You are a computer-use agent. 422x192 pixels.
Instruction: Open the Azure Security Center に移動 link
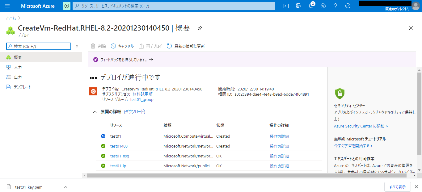[361, 126]
